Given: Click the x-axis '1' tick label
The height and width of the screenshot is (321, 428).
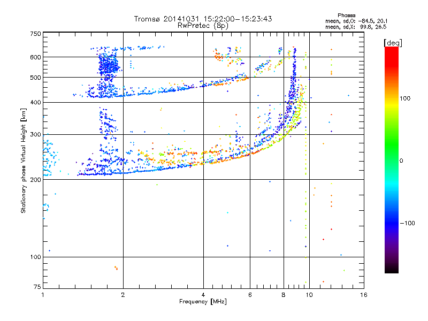Looking at the screenshot, I should [x=43, y=295].
